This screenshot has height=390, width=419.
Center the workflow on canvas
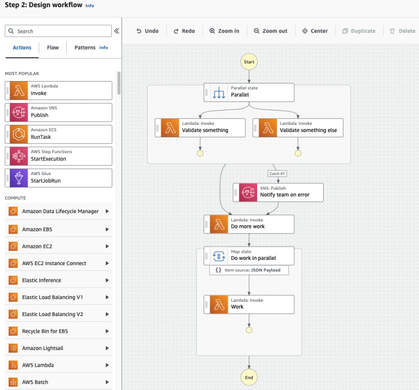315,31
